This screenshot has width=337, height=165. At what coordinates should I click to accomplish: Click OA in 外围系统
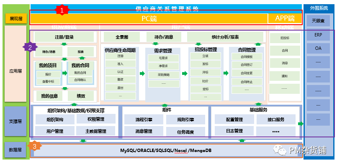click(318, 48)
